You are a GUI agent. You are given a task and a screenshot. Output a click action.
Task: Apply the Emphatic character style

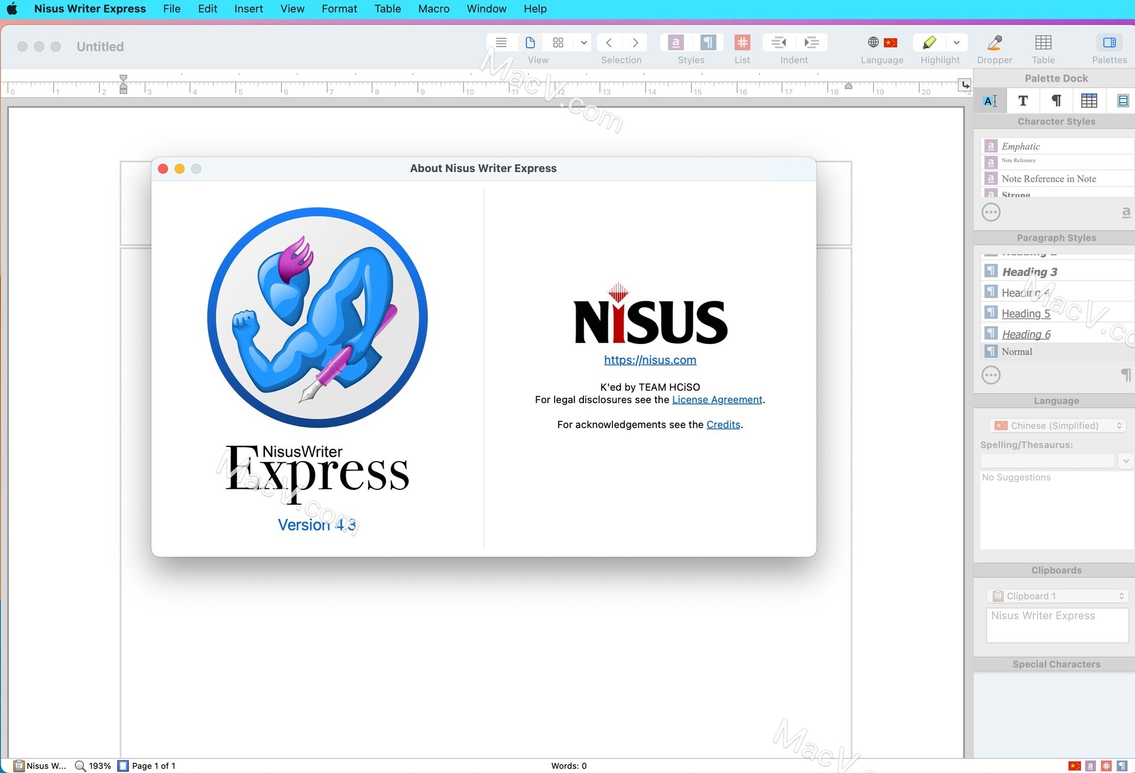[x=1057, y=146]
